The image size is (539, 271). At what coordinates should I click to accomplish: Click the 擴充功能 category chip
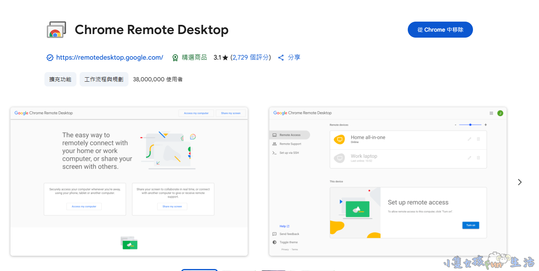[60, 79]
